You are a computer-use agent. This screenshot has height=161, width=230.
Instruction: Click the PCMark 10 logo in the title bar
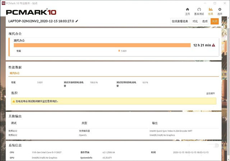coord(3,3)
